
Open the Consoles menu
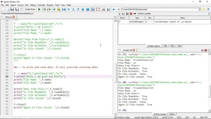41,5
